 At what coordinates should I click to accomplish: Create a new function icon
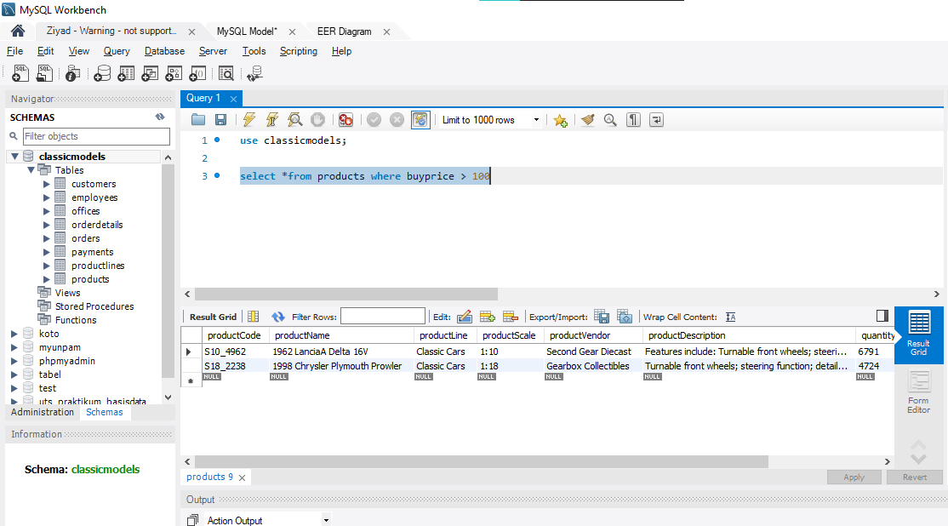point(197,74)
